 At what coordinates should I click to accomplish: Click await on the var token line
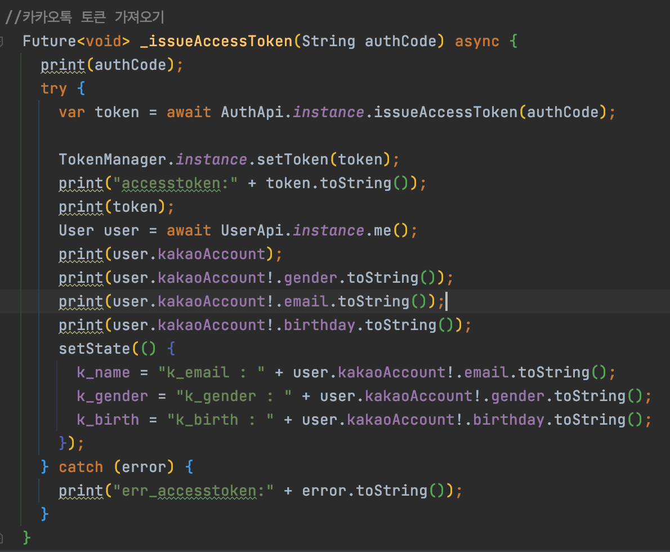(189, 112)
